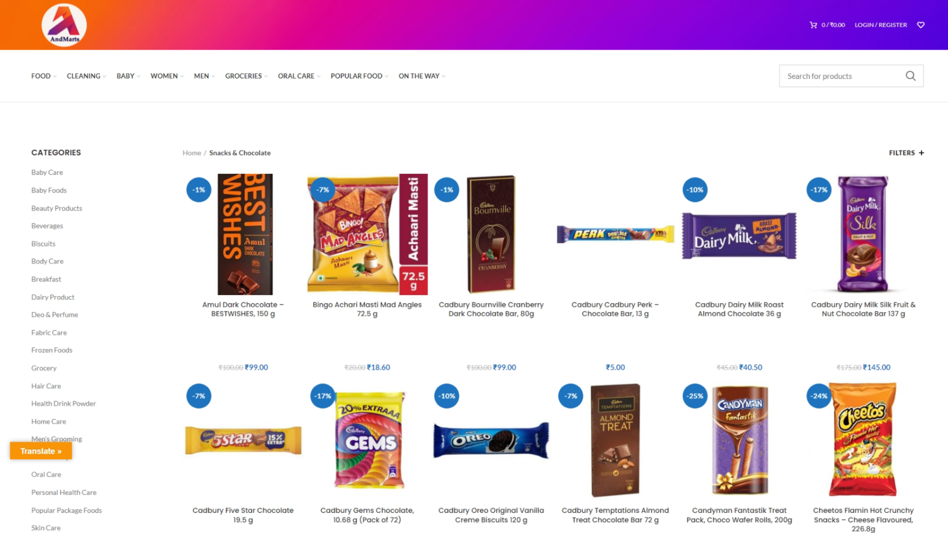Expand the ORAL CARE menu dropdown
The image size is (948, 533).
299,76
